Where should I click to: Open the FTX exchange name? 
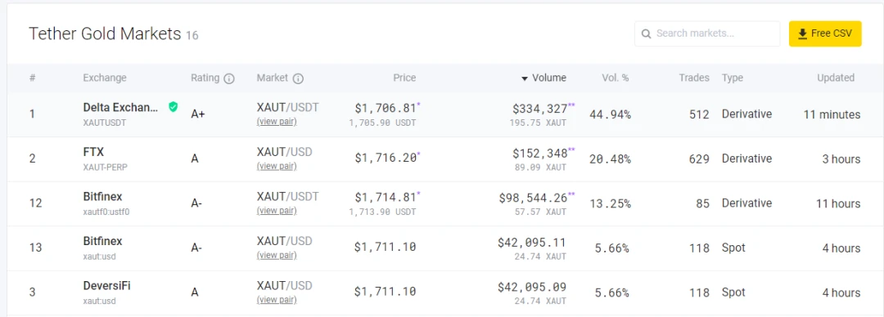click(93, 152)
